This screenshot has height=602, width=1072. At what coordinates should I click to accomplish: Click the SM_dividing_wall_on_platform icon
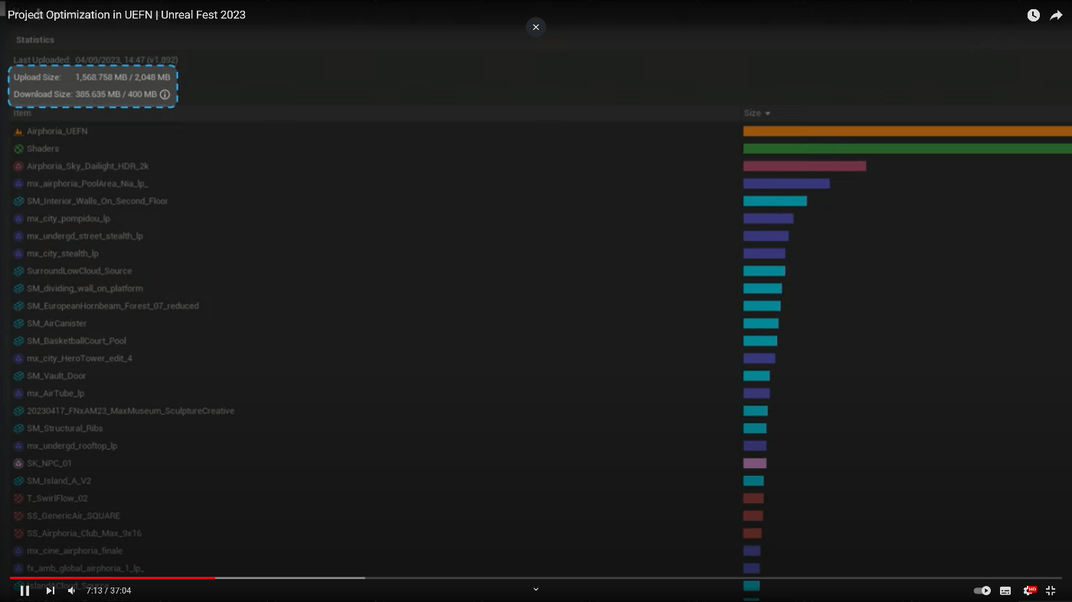(x=18, y=289)
